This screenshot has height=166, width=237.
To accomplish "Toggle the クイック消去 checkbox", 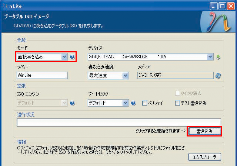I will click(x=177, y=93).
